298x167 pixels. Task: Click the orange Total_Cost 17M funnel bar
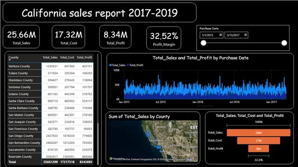(x=258, y=141)
